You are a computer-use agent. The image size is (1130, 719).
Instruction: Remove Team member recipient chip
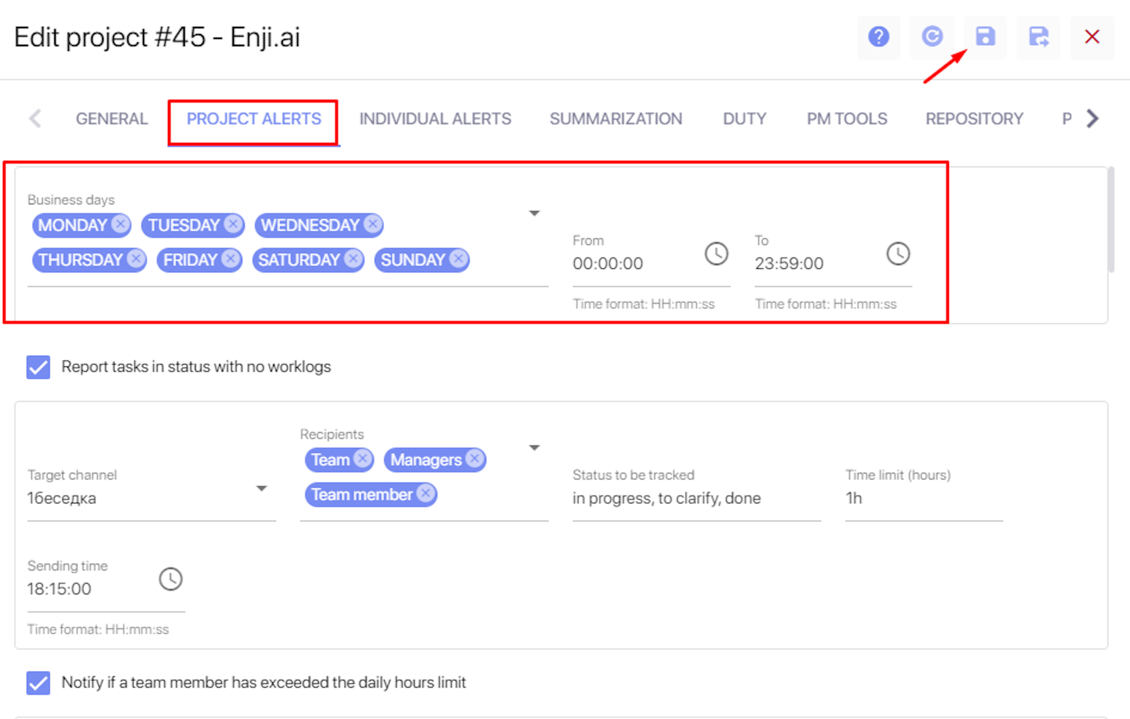tap(425, 493)
